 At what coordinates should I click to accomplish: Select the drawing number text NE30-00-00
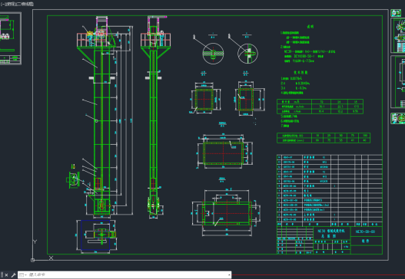[365, 231]
